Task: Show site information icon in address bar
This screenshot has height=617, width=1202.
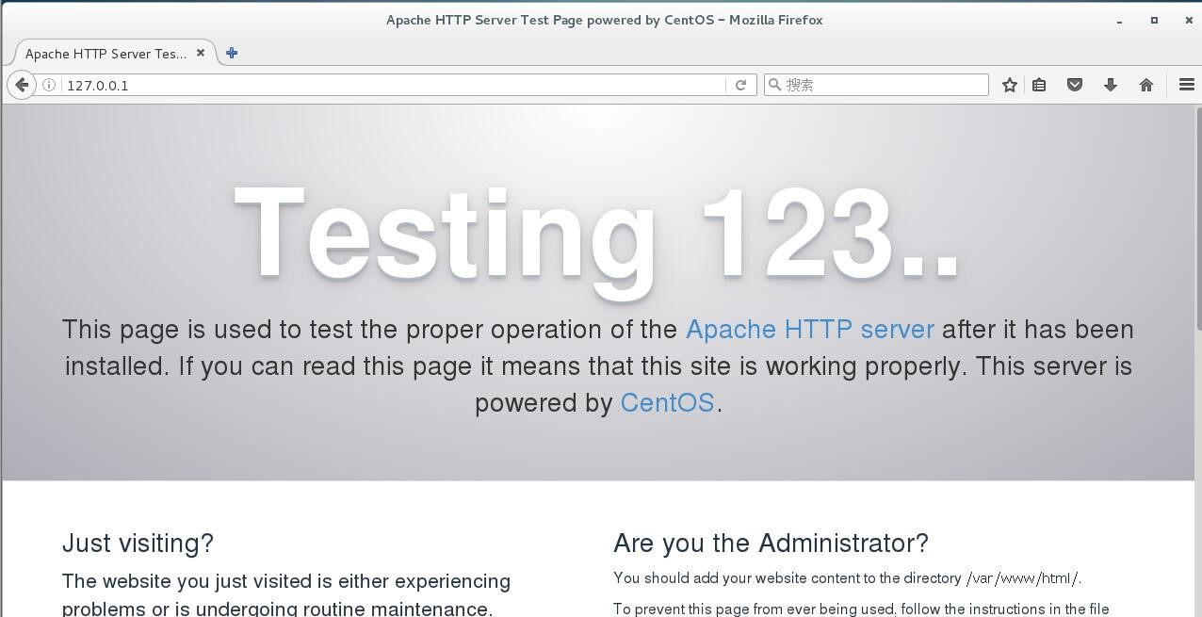Action: pos(49,85)
